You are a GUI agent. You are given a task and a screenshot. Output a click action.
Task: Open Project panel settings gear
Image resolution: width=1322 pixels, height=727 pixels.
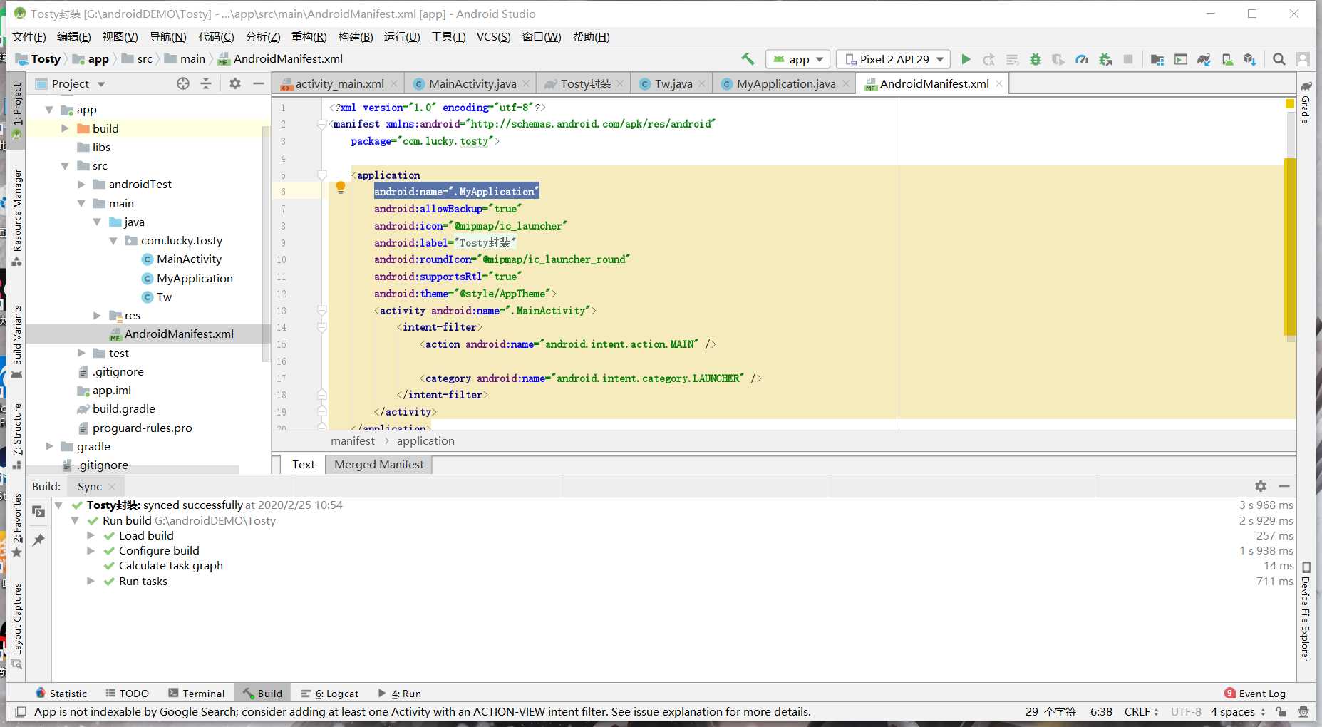235,83
